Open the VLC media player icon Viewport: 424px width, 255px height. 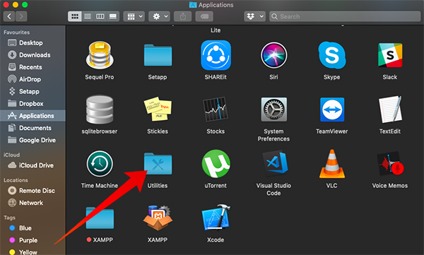coord(332,164)
